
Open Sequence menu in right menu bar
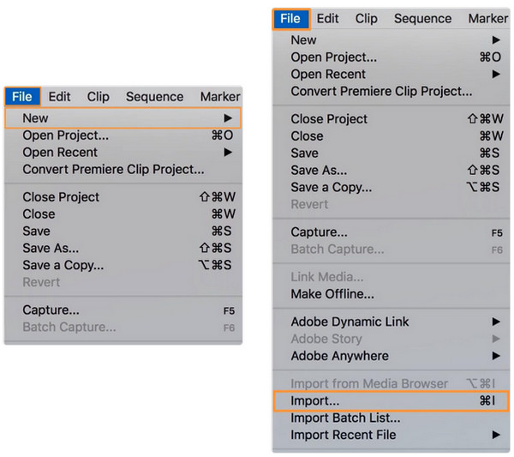(422, 19)
